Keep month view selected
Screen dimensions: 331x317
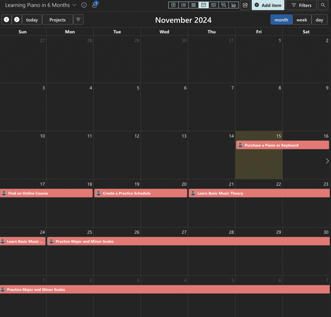pyautogui.click(x=281, y=20)
